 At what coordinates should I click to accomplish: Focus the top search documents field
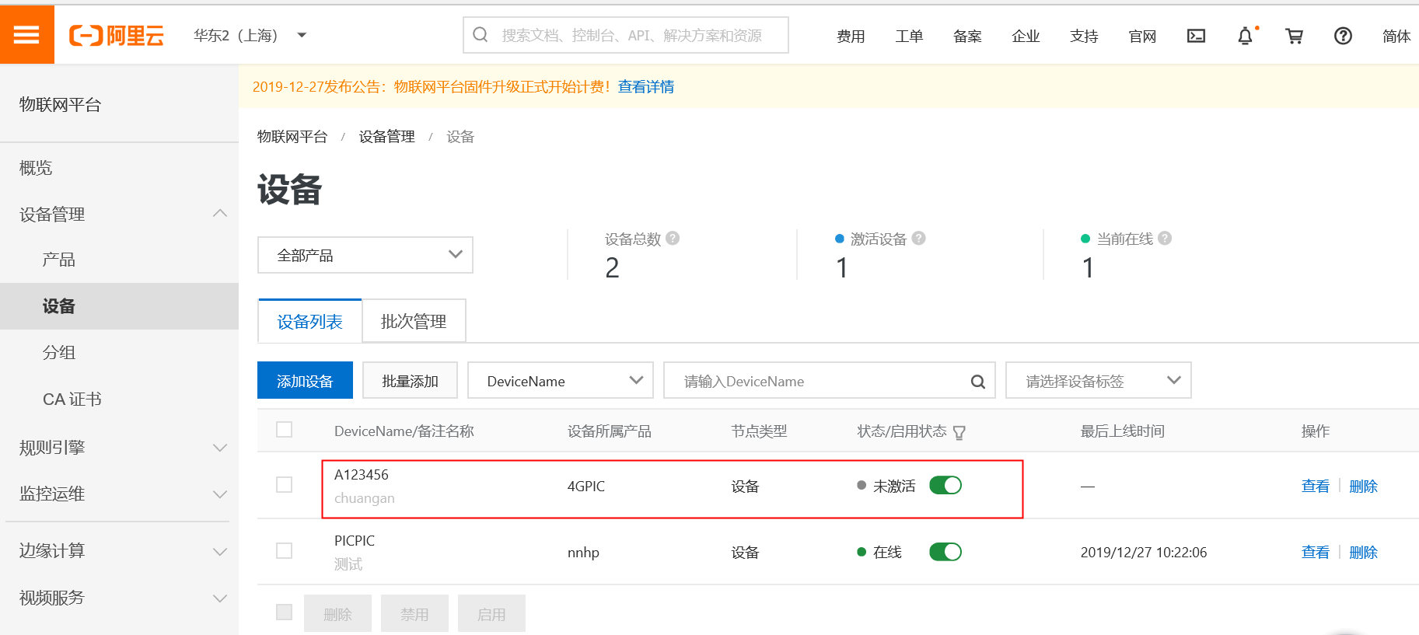point(626,35)
